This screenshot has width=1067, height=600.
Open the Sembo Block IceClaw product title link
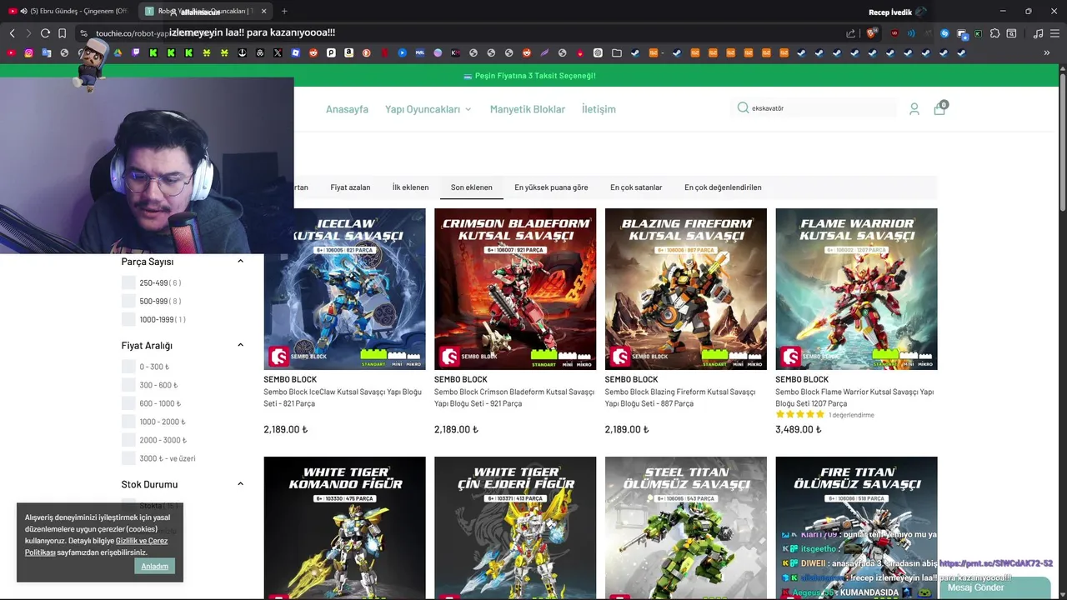pyautogui.click(x=343, y=397)
